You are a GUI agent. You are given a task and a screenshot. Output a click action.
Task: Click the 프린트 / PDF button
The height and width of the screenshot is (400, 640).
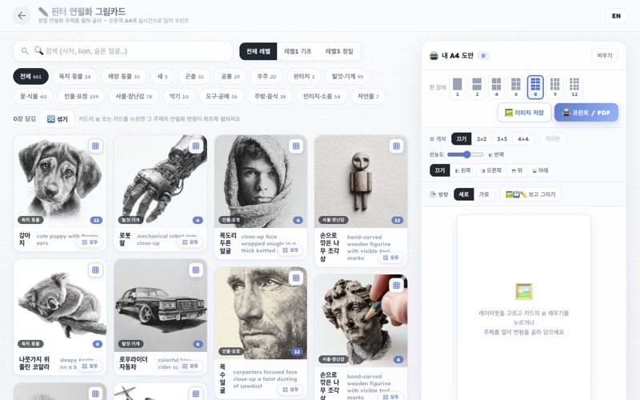click(x=586, y=113)
